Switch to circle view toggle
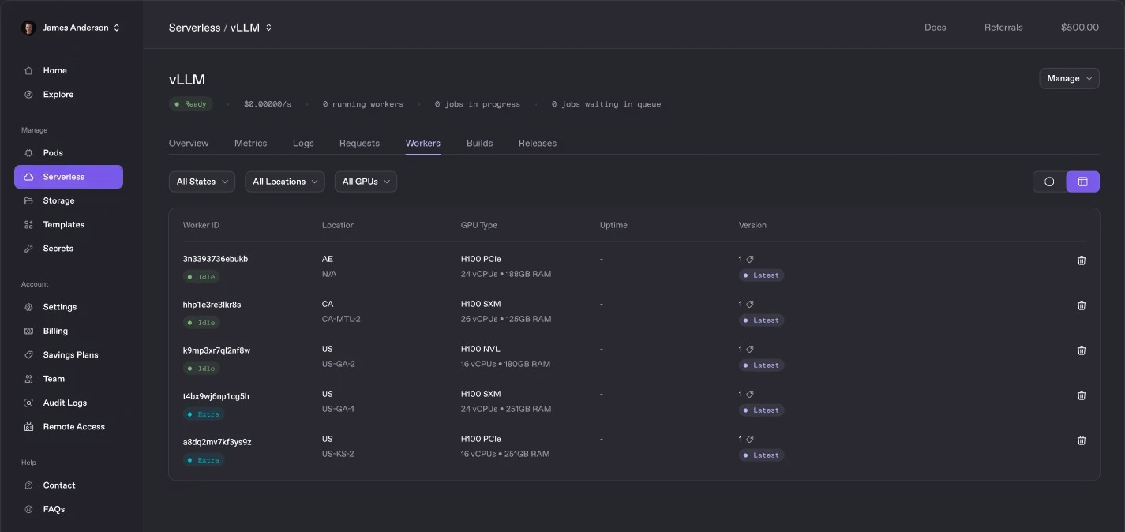Image resolution: width=1125 pixels, height=532 pixels. tap(1049, 182)
